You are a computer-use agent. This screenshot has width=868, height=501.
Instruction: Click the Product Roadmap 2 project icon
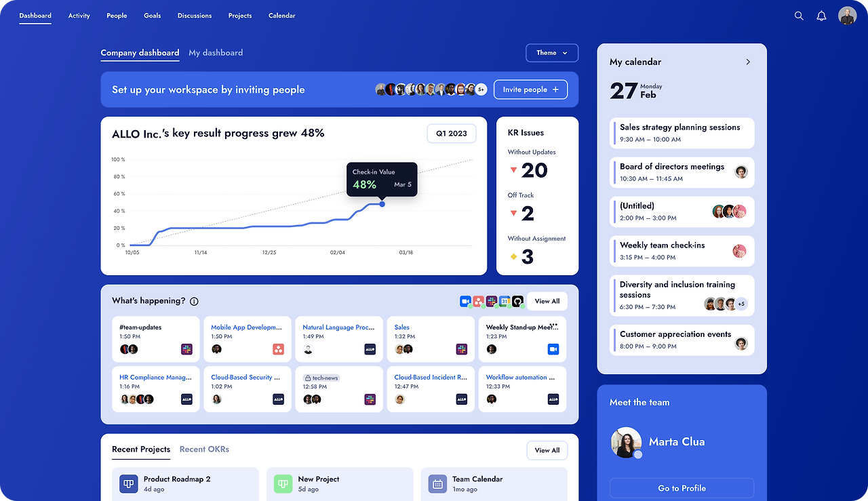pyautogui.click(x=128, y=484)
